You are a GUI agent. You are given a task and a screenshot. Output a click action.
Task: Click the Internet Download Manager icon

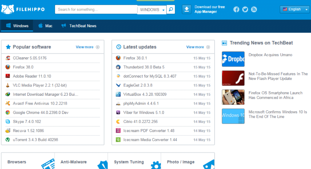click(x=8, y=94)
